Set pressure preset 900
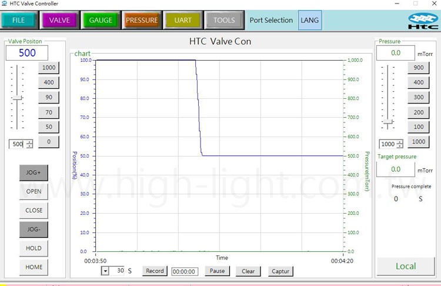441x286 pixels. point(419,68)
